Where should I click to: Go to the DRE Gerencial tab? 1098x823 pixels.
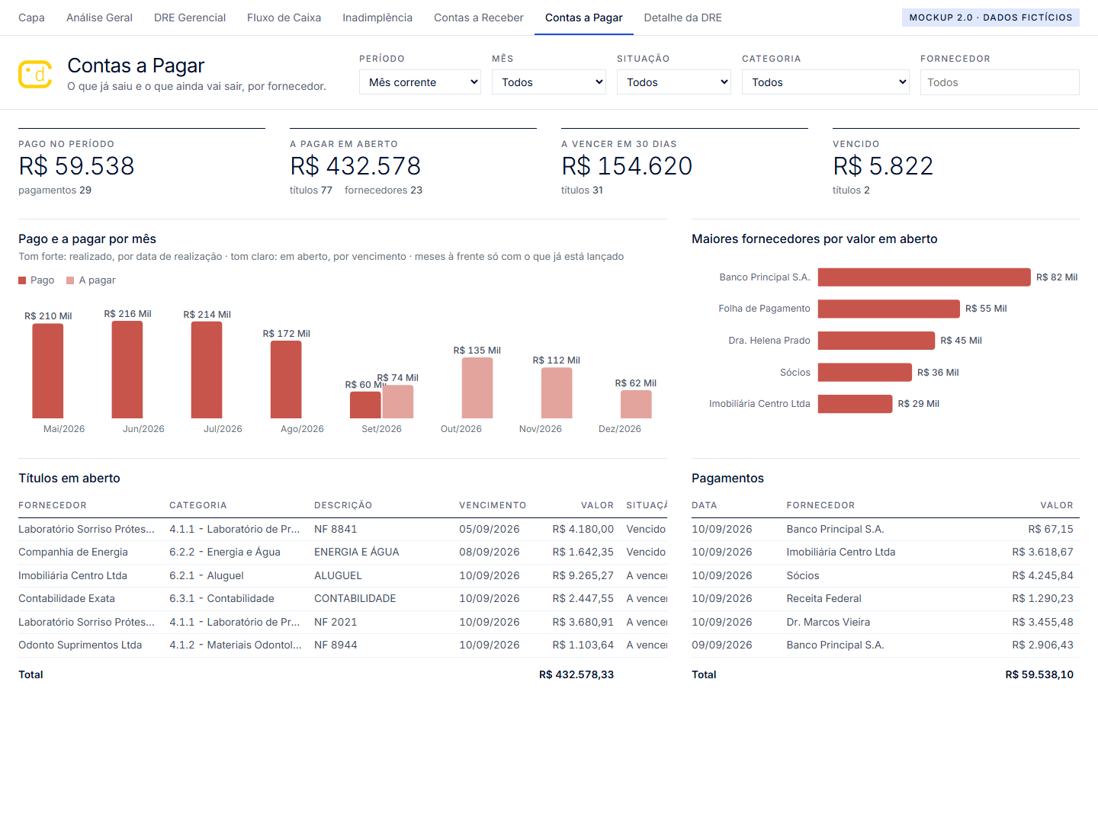(x=190, y=18)
